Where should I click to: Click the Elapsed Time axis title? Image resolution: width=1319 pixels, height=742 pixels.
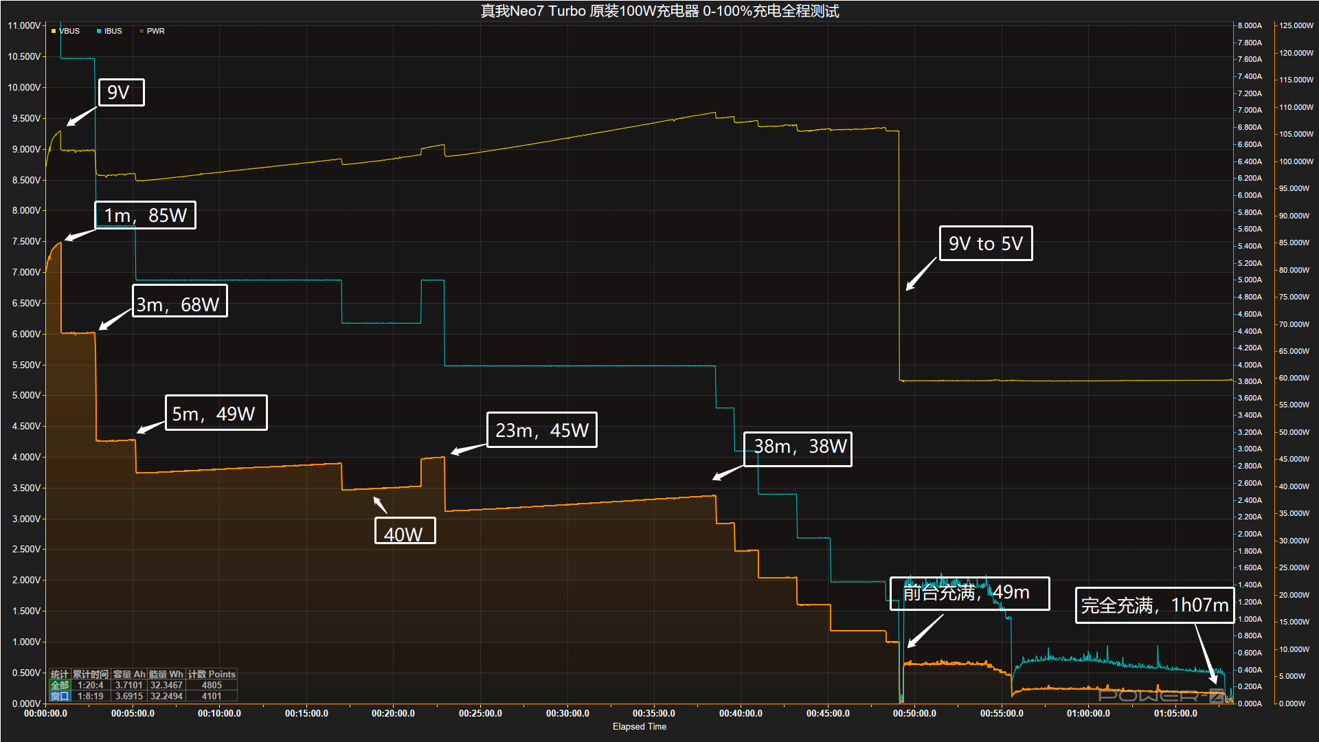pos(640,727)
